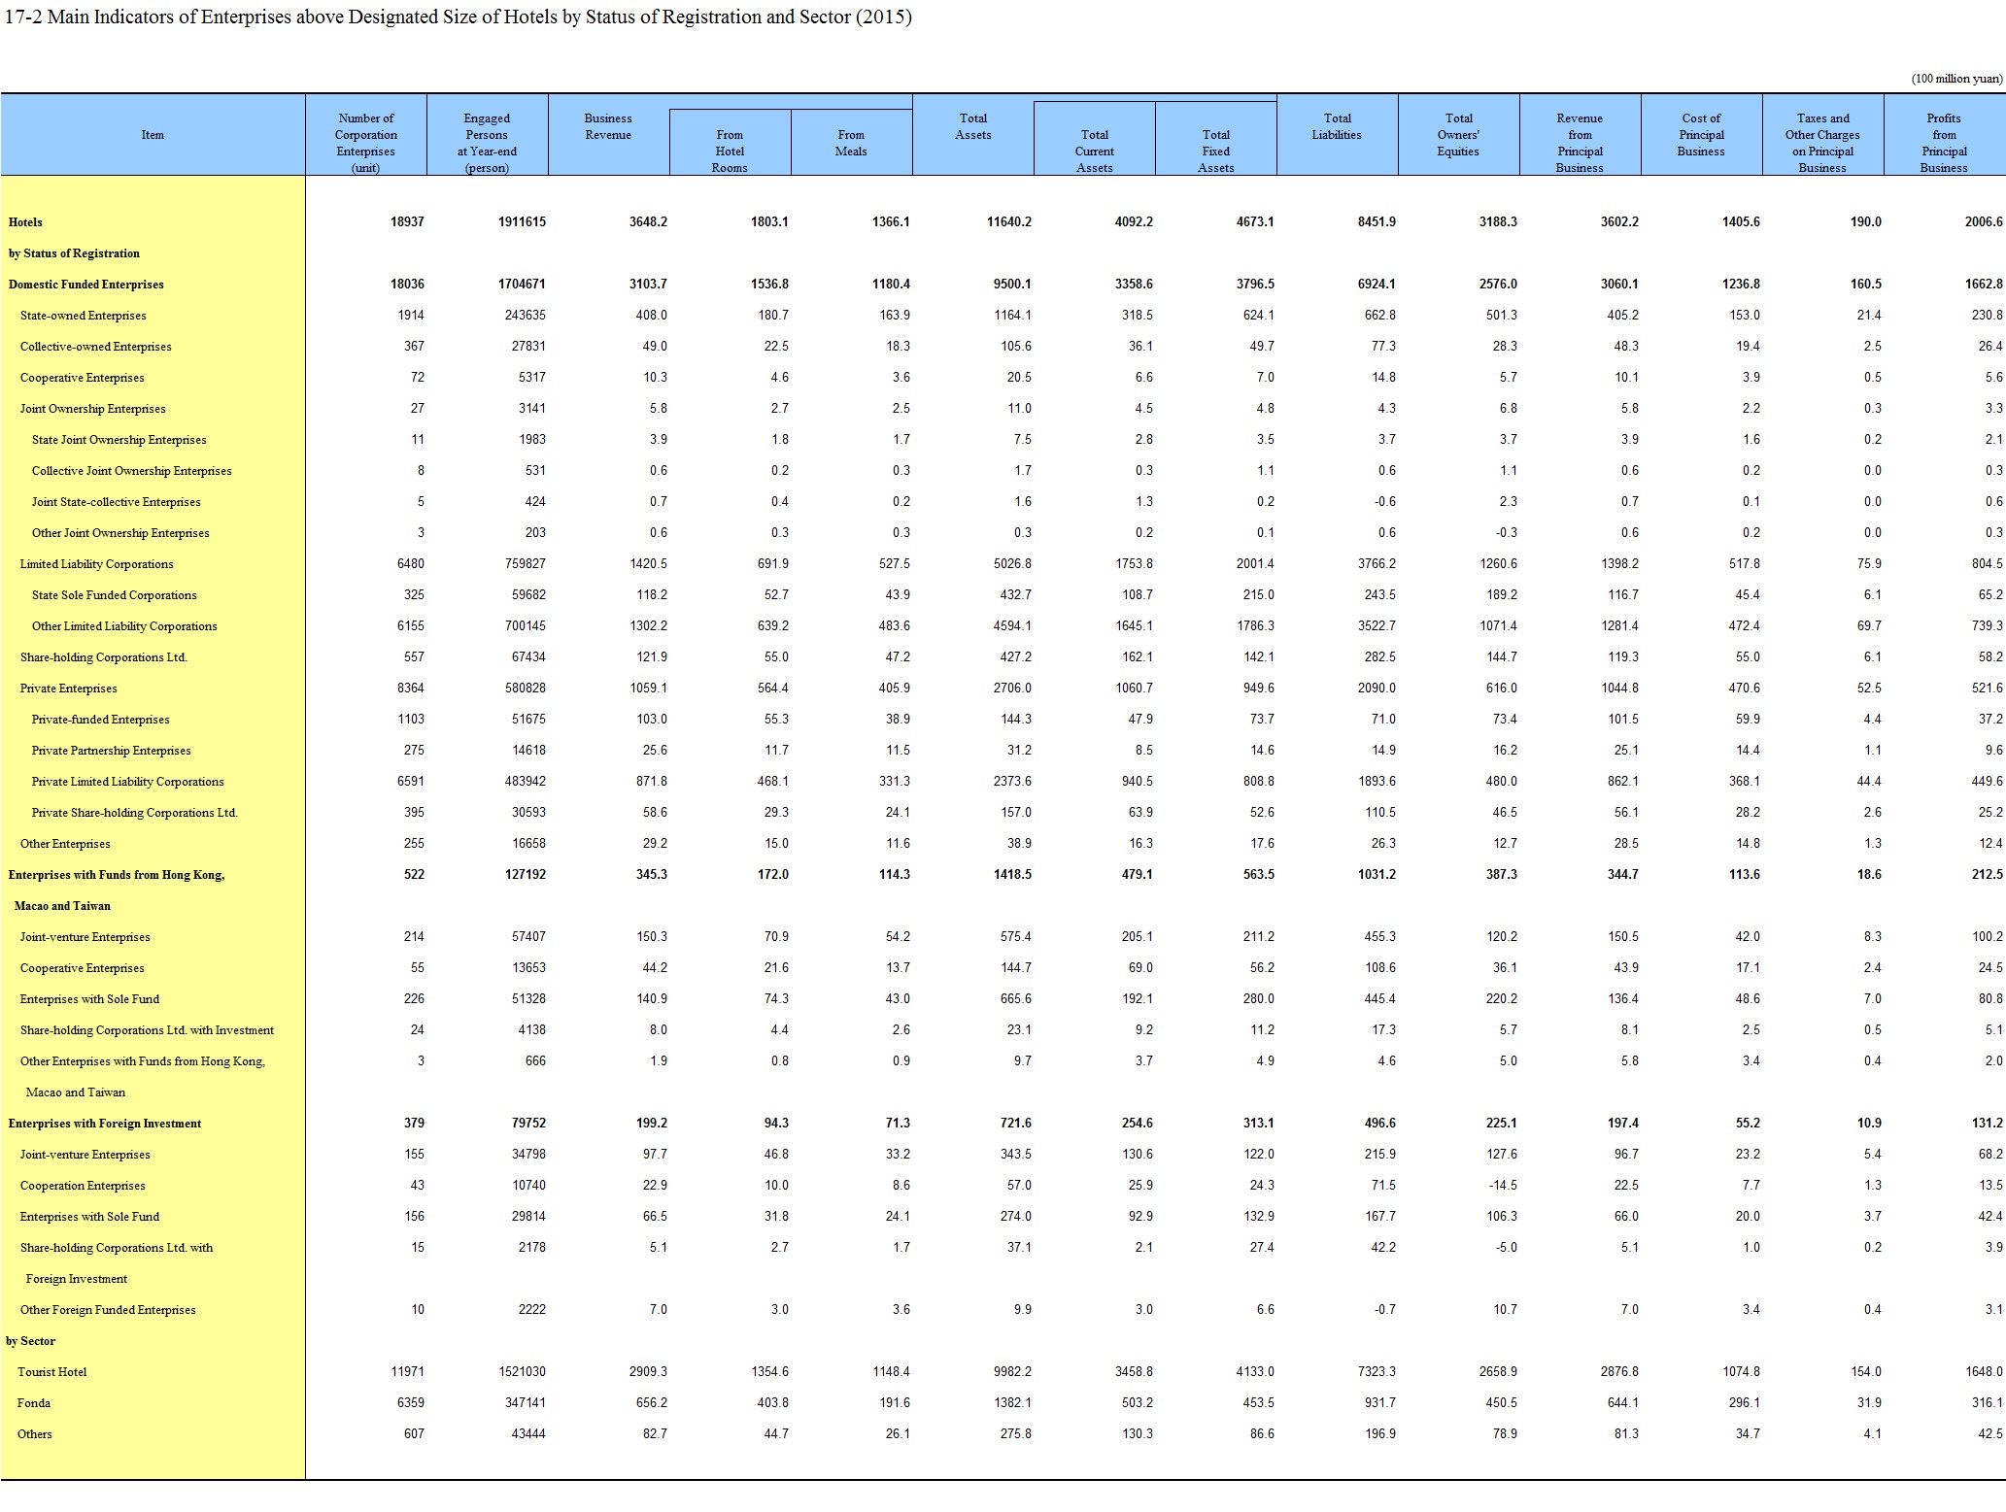Click Hong Kong funds engaged persons '127192'

[x=526, y=875]
